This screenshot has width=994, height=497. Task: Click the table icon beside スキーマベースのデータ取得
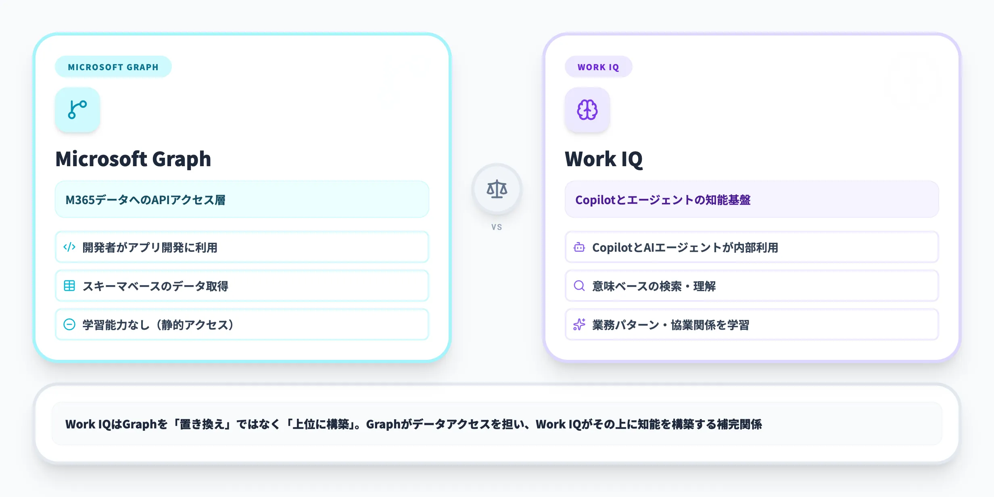coord(69,286)
